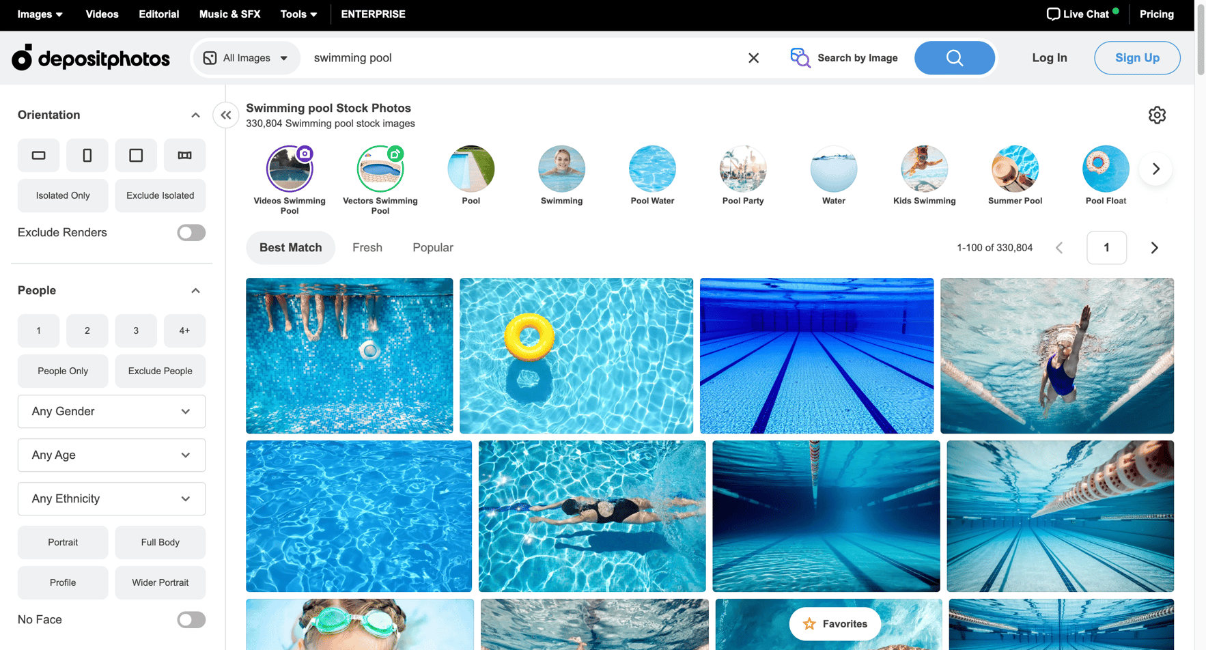The height and width of the screenshot is (650, 1206).
Task: Toggle Exclude Isolated filter
Action: coord(160,195)
